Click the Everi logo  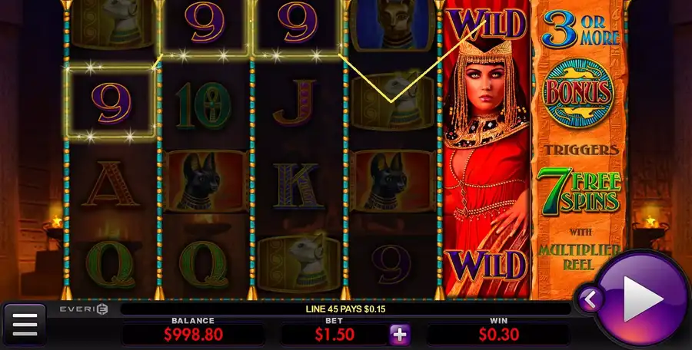84,309
